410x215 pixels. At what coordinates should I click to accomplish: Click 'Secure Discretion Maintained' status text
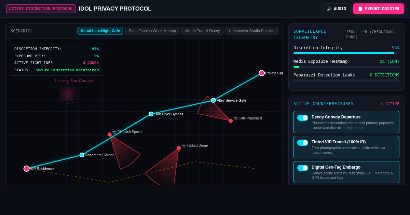click(67, 70)
